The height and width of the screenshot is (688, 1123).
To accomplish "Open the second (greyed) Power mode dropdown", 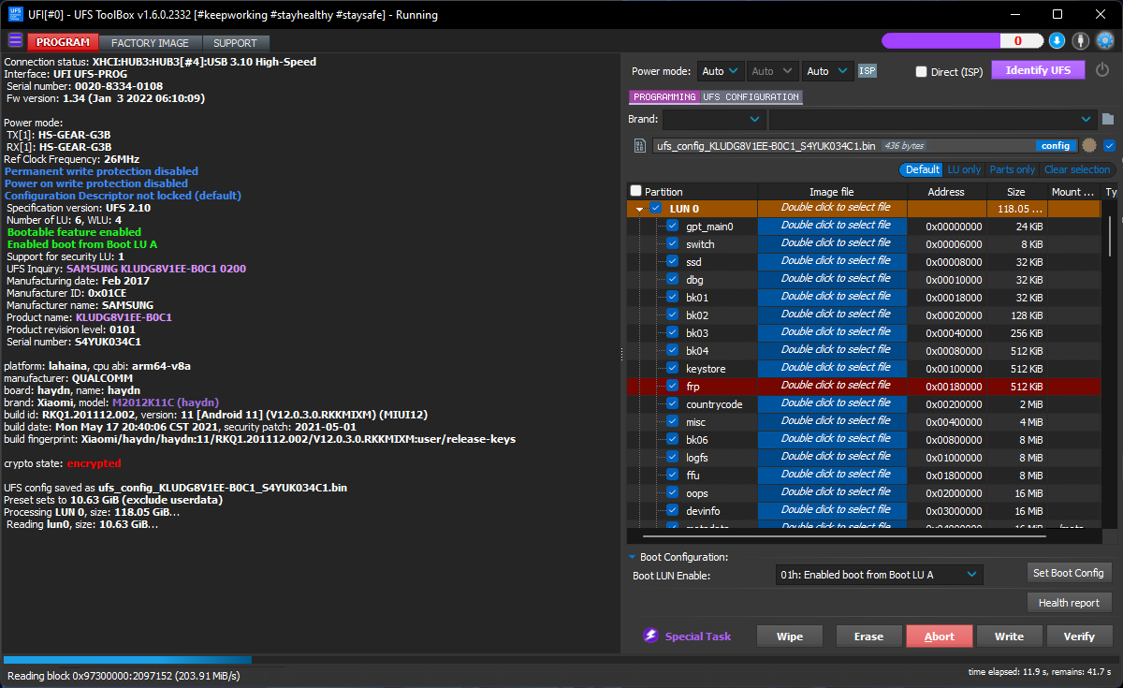I will tap(772, 71).
